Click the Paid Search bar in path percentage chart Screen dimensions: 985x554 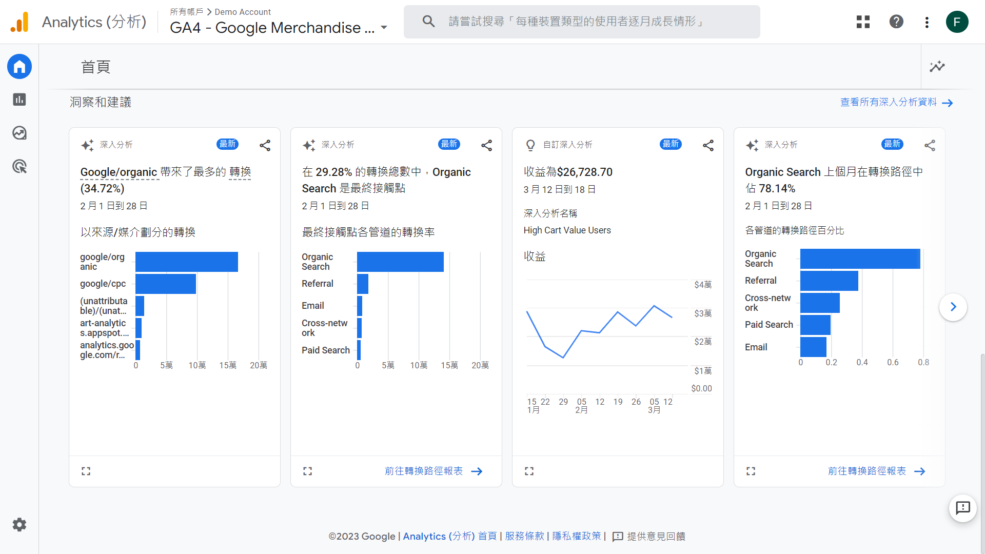point(815,325)
